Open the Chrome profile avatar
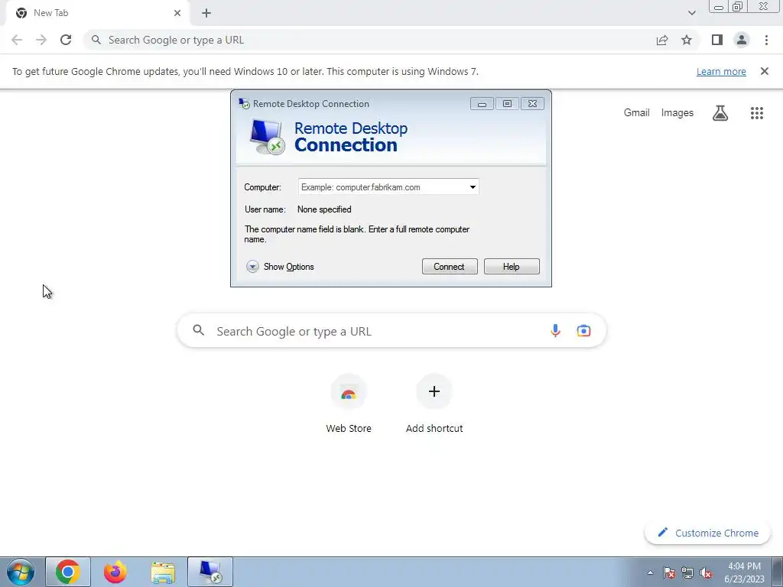The height and width of the screenshot is (587, 783). coord(742,40)
